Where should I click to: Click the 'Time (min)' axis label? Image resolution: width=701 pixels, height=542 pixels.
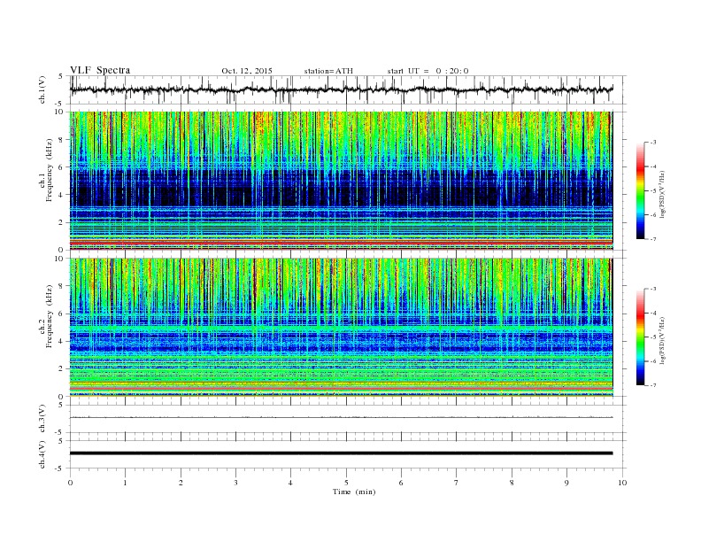point(354,492)
